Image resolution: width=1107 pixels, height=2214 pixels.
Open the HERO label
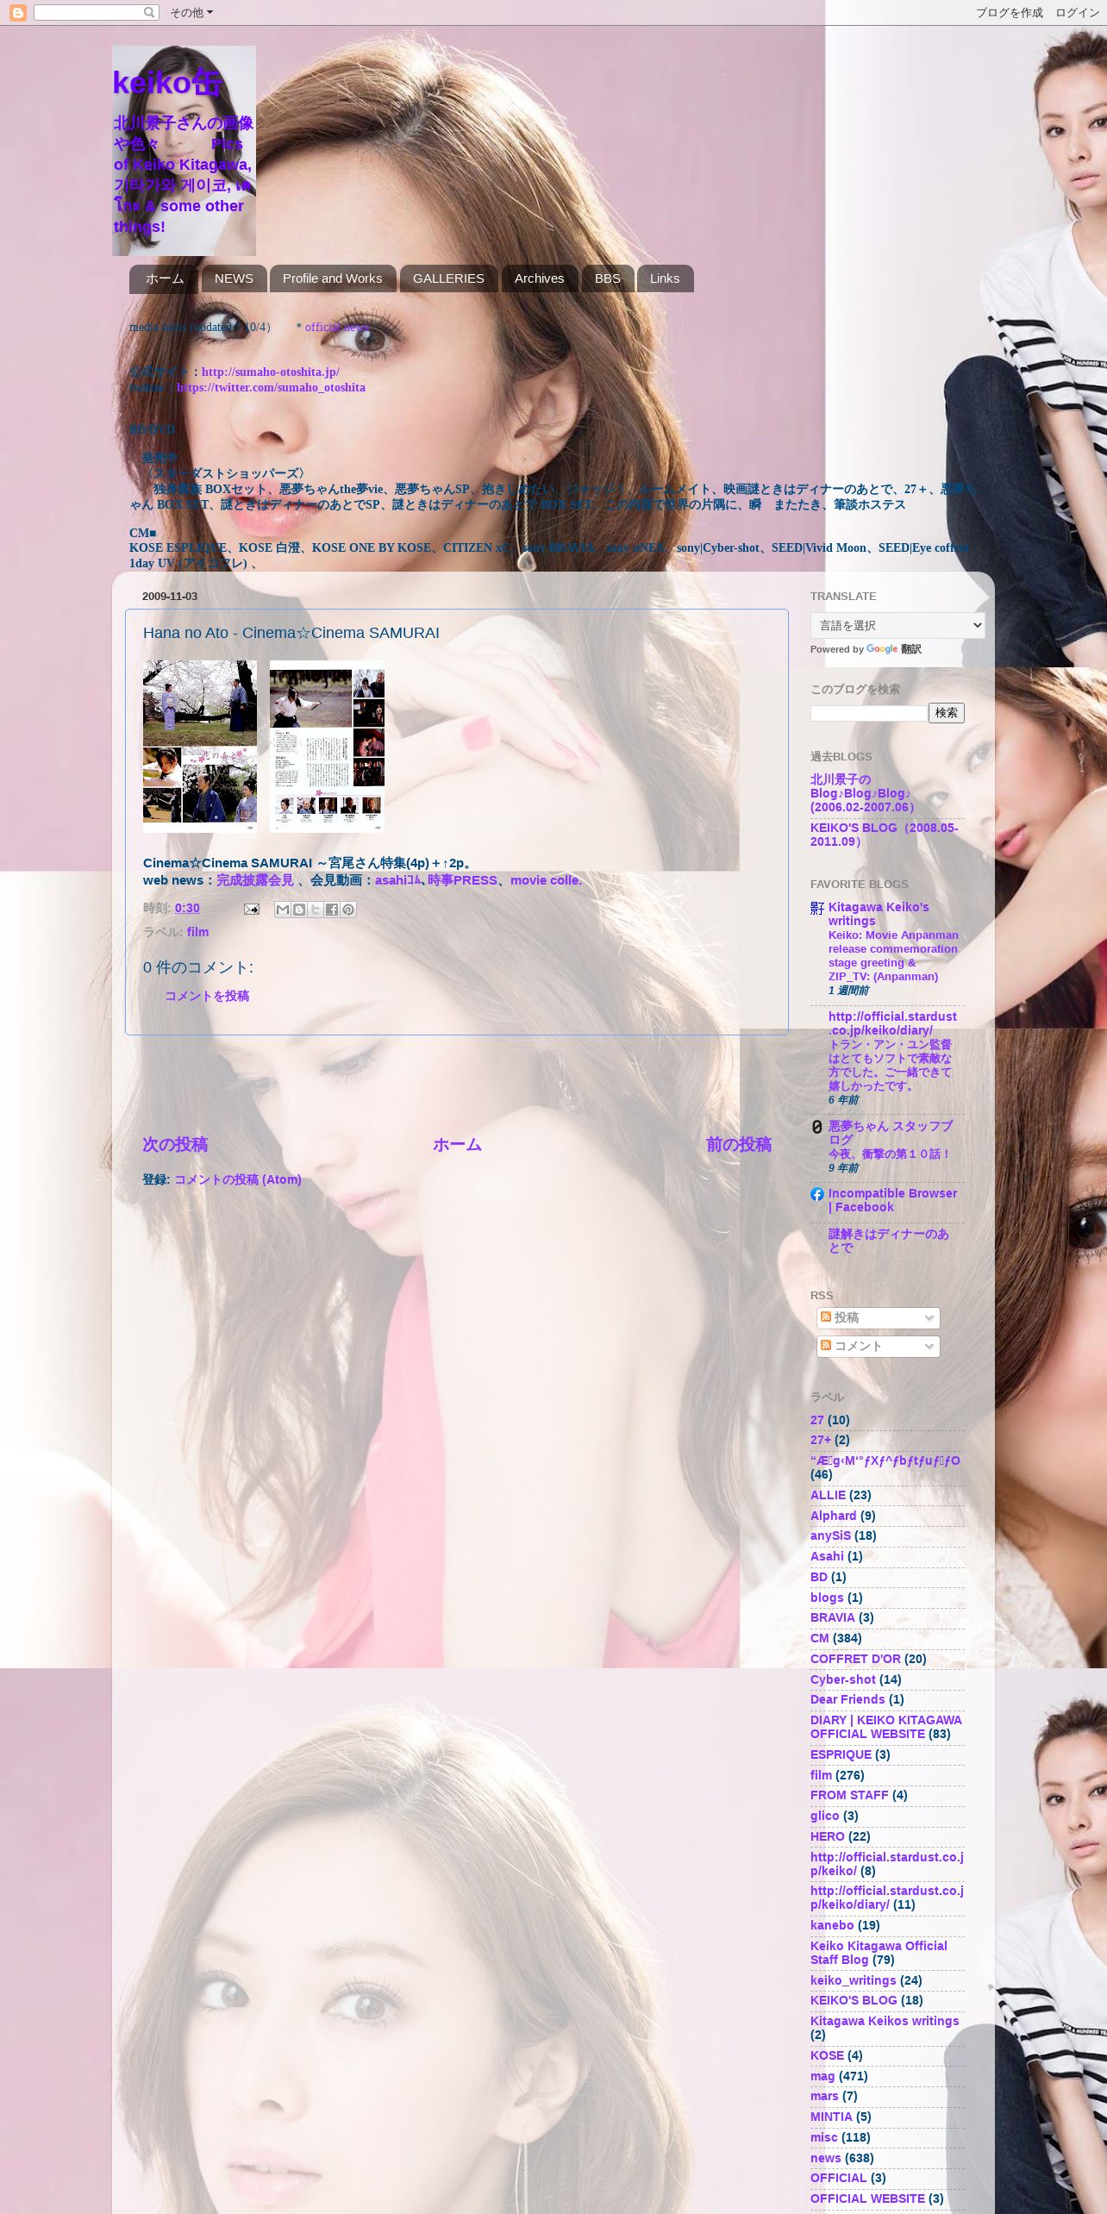click(828, 1836)
